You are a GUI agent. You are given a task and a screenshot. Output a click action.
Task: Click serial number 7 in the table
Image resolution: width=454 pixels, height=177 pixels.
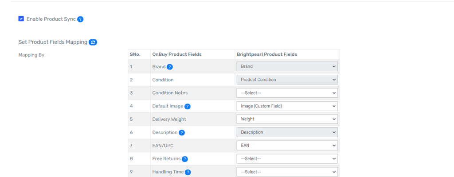pos(131,146)
